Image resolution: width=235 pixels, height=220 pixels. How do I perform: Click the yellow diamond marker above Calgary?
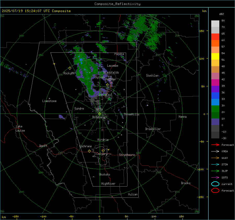point(103,151)
